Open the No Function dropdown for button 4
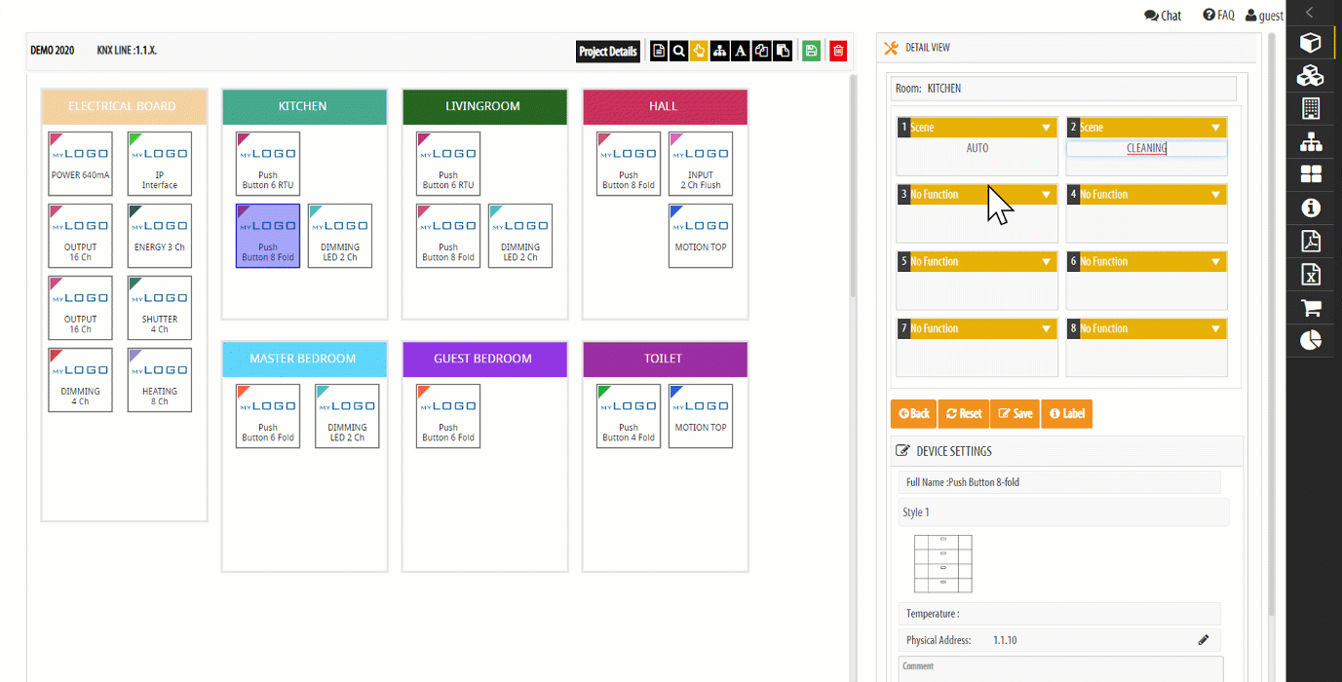The height and width of the screenshot is (682, 1342). tap(1215, 195)
